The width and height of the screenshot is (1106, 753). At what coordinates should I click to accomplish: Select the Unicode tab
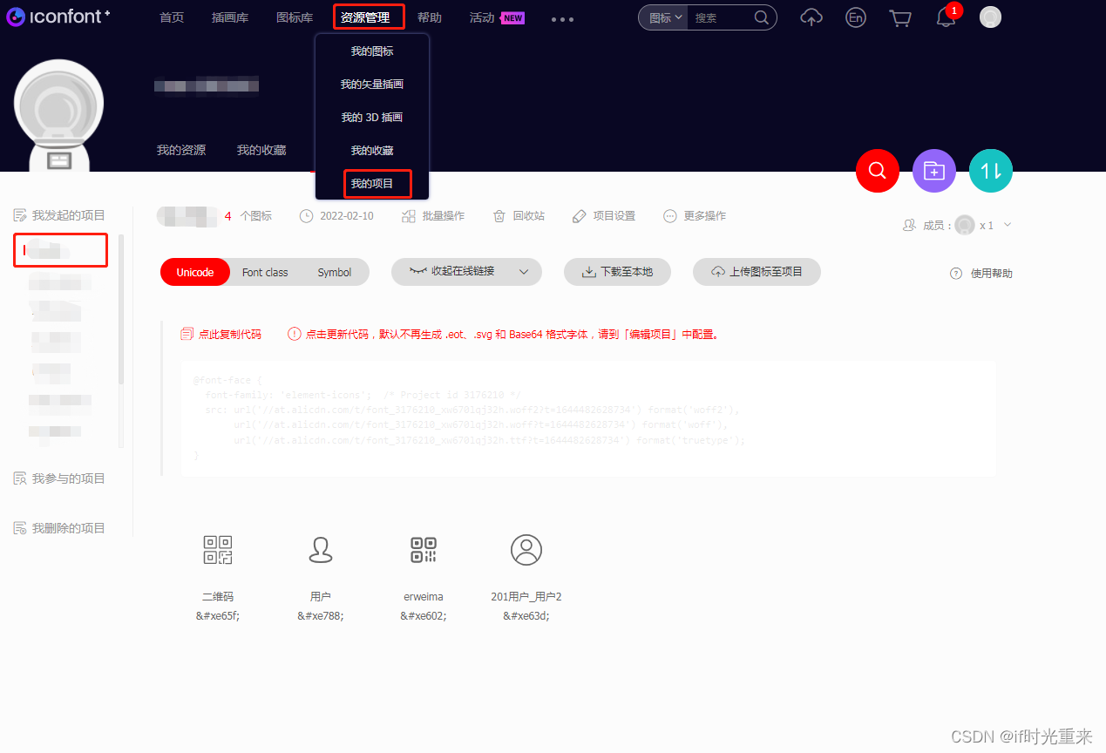point(195,272)
